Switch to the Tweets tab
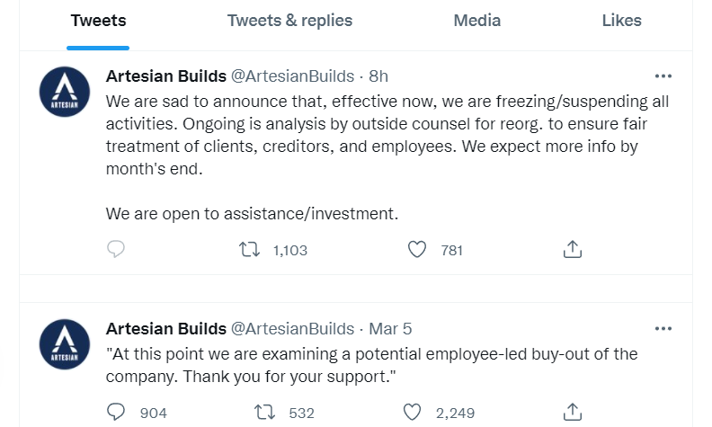The height and width of the screenshot is (427, 712). [x=98, y=21]
